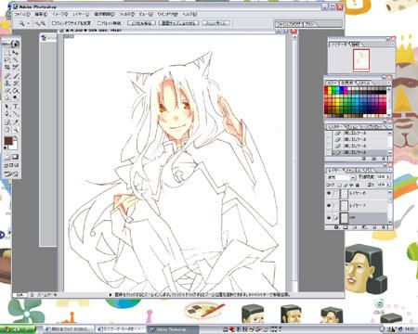Select the Hand tool

coord(7,130)
